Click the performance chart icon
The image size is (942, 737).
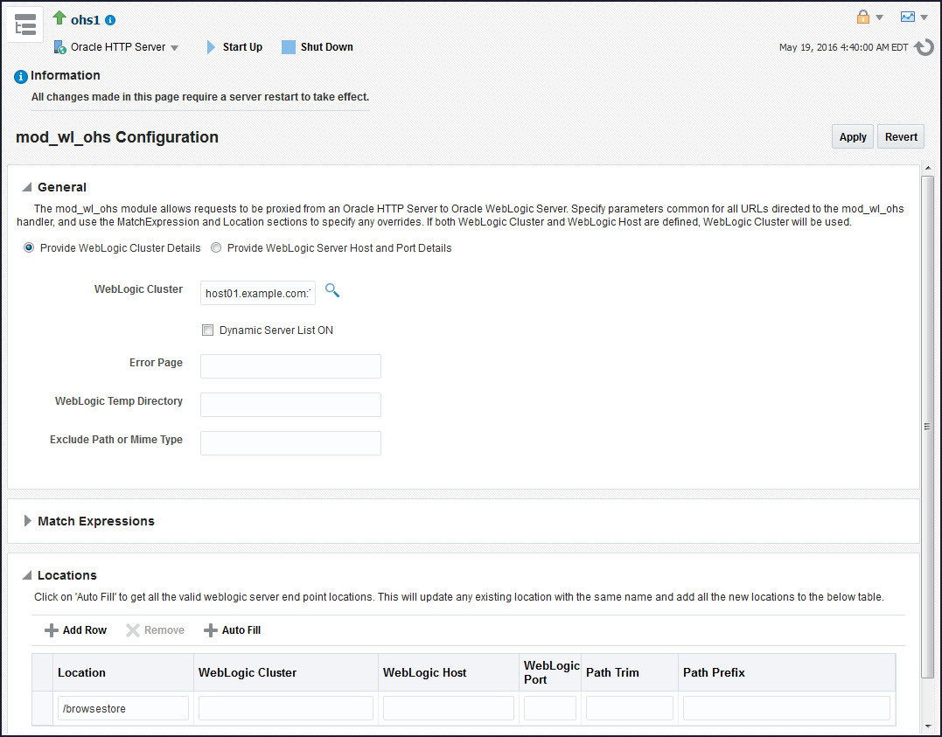[x=907, y=17]
